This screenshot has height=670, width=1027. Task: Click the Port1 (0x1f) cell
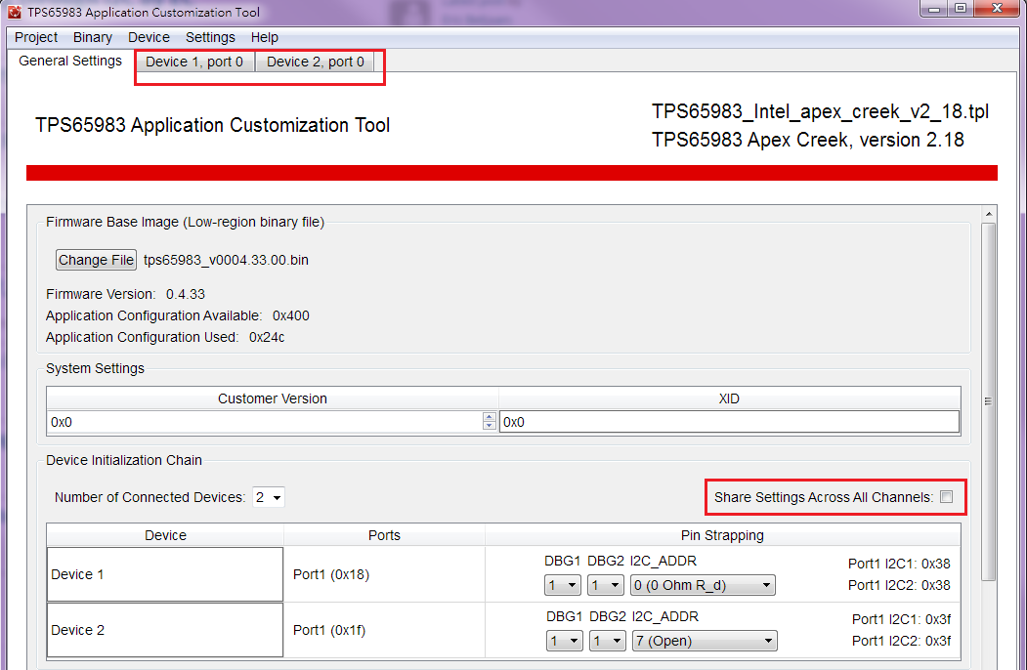[x=384, y=630]
